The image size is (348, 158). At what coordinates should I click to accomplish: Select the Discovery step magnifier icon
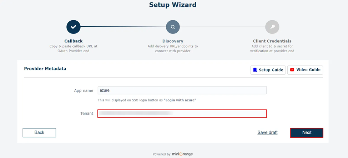pos(173,27)
